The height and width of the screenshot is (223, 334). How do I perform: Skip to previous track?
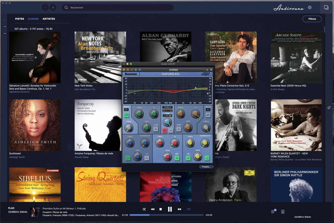pyautogui.click(x=153, y=209)
